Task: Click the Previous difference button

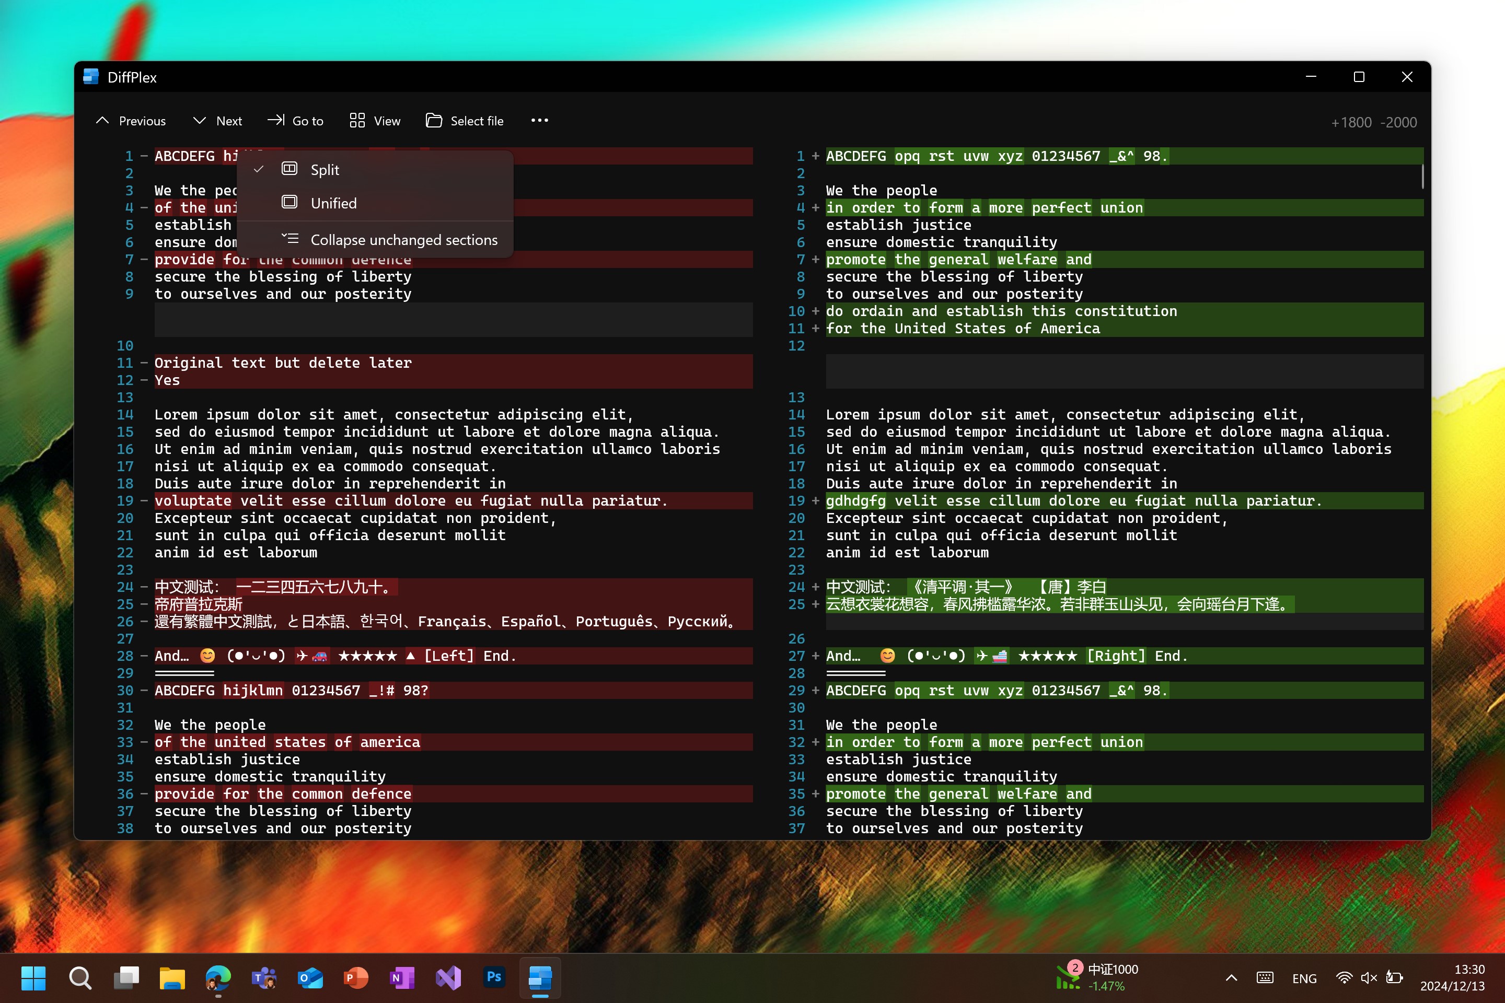Action: click(x=131, y=121)
